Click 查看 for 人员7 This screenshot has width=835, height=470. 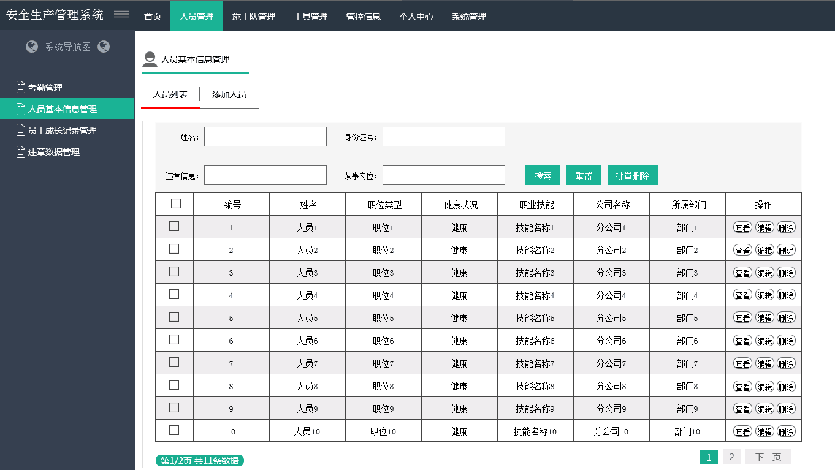[x=743, y=363]
